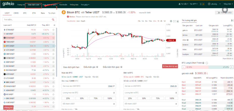Open the Trợ giúp dropdown menu
The image size is (234, 111).
click(x=85, y=5)
